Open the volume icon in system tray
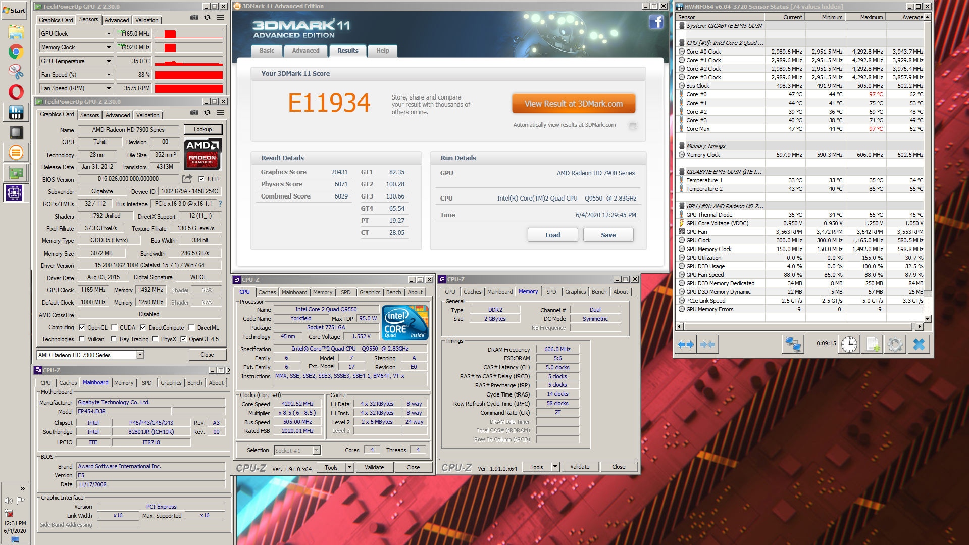 (9, 501)
